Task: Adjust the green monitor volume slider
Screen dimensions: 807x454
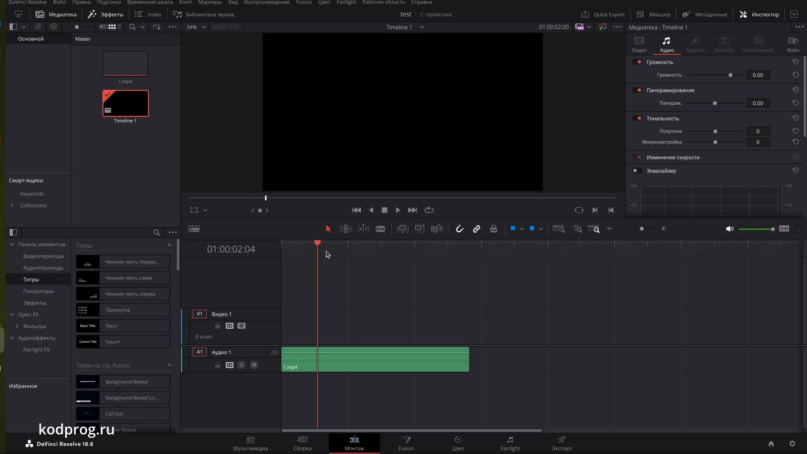Action: pyautogui.click(x=757, y=229)
